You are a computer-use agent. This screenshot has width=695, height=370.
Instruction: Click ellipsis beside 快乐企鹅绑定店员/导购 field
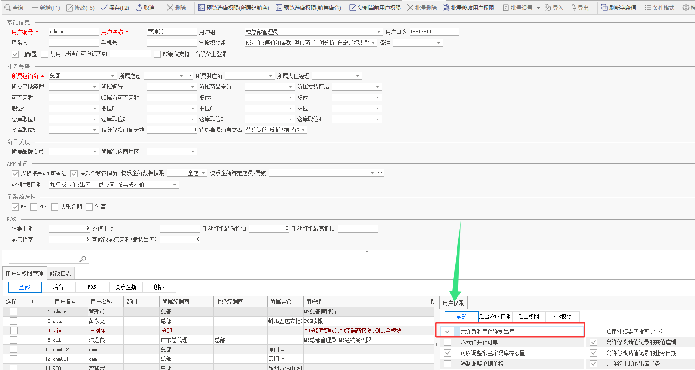pos(380,173)
